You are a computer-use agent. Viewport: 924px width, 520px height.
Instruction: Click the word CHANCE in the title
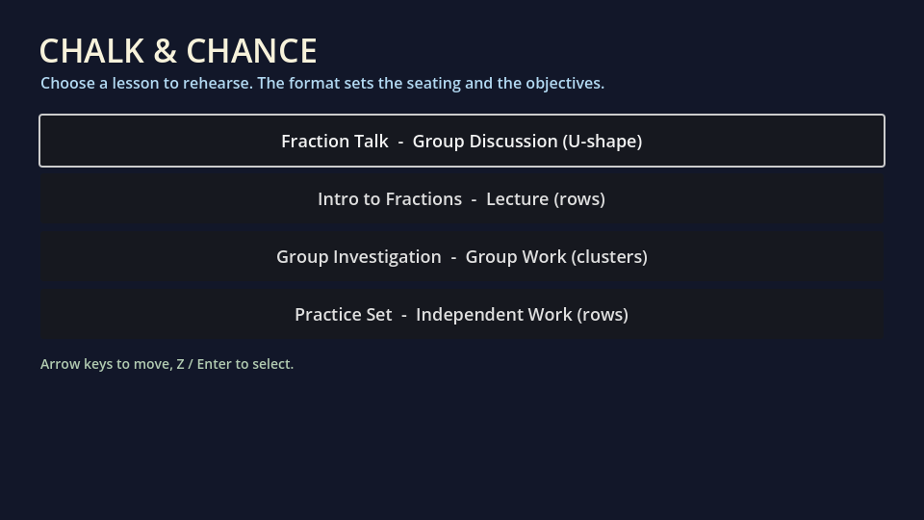click(251, 51)
